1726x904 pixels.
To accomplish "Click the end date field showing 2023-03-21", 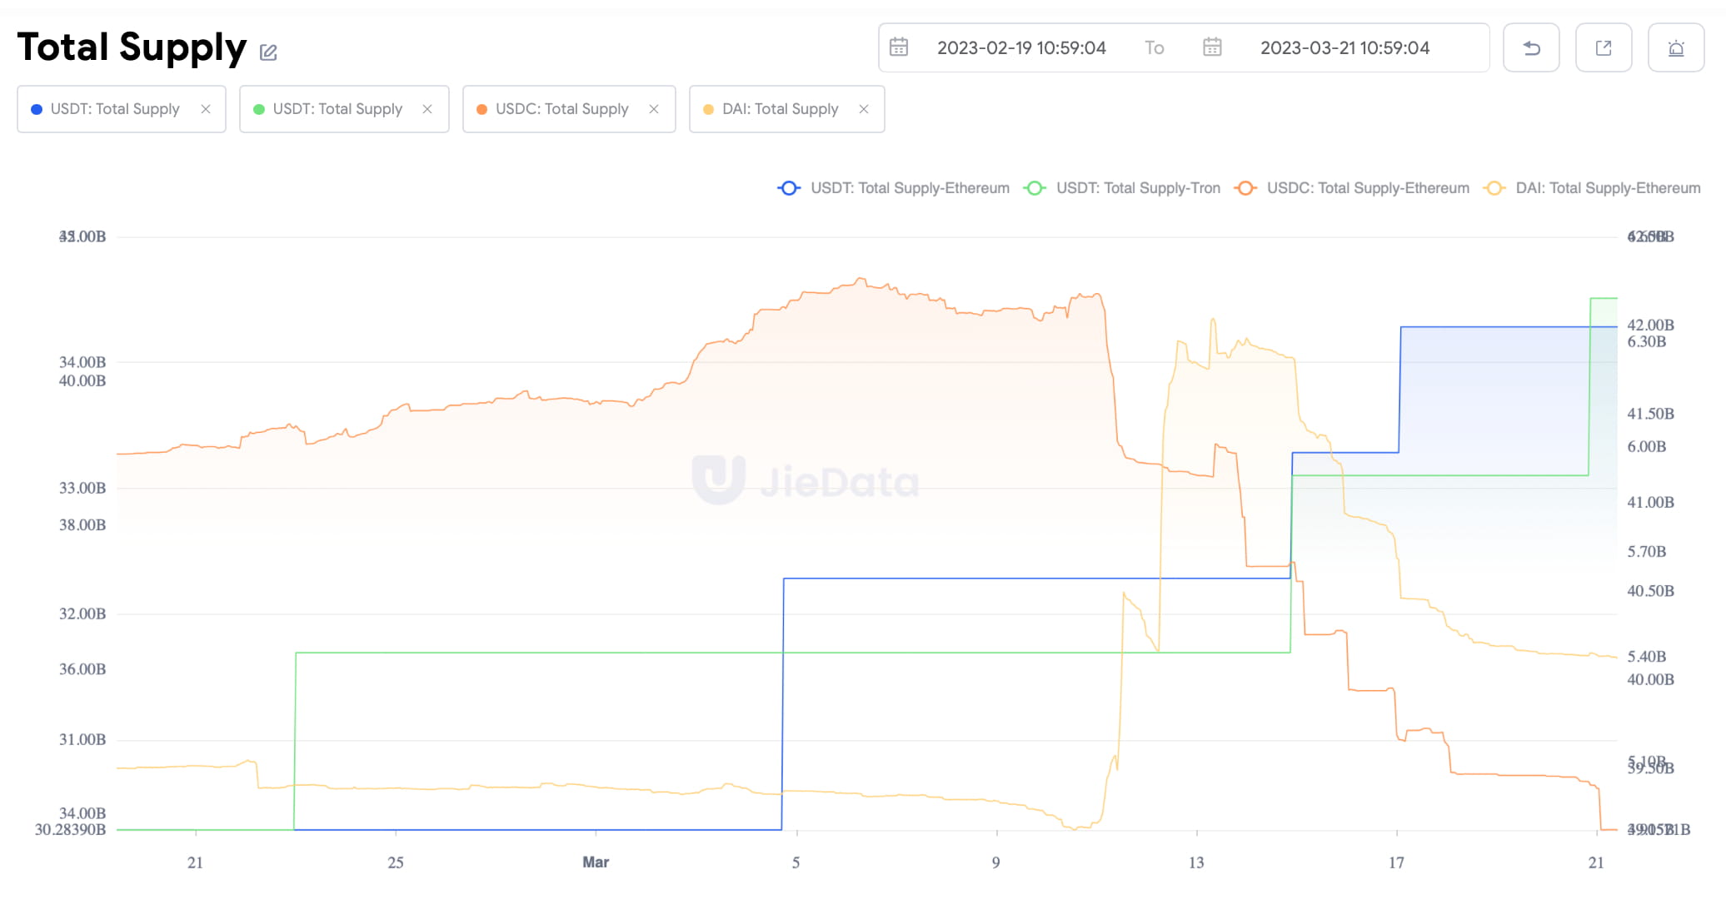I will click(x=1344, y=47).
